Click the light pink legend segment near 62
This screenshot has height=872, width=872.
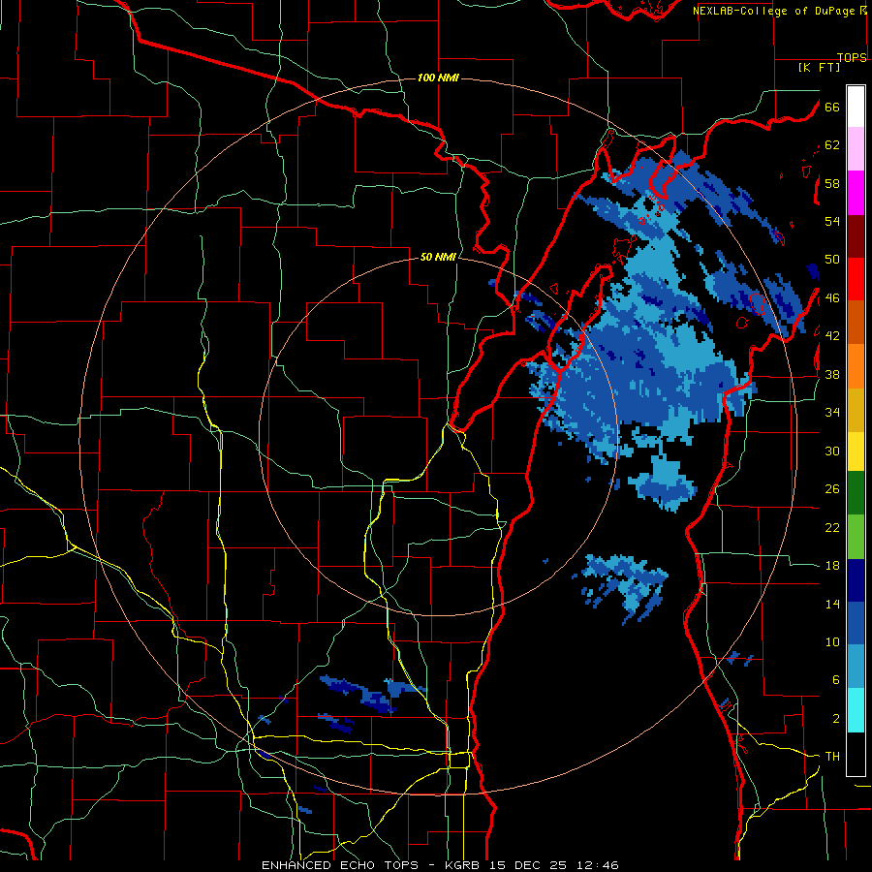pyautogui.click(x=856, y=148)
